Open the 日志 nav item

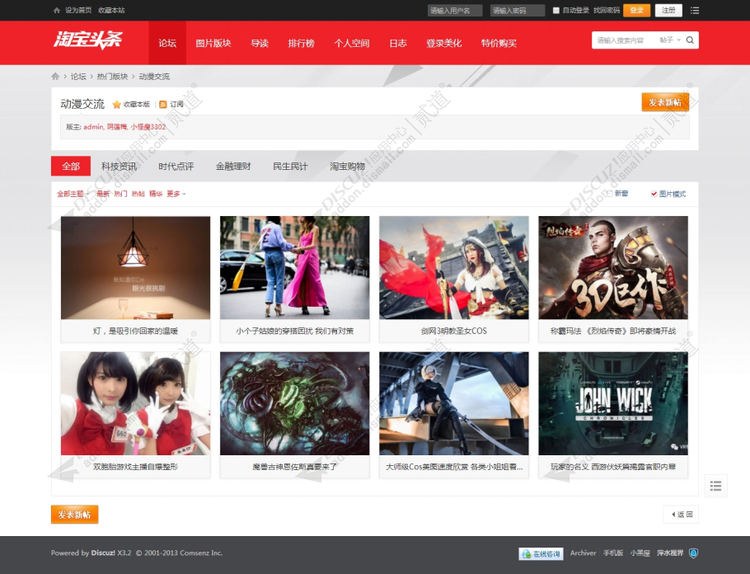(x=398, y=43)
